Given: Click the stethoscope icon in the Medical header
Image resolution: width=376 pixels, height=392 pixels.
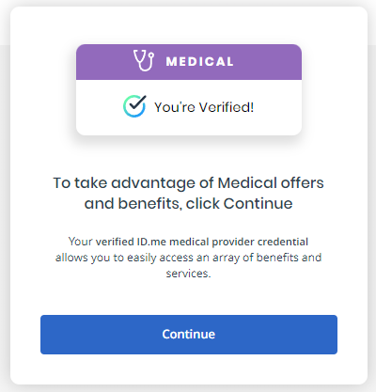Looking at the screenshot, I should 144,60.
